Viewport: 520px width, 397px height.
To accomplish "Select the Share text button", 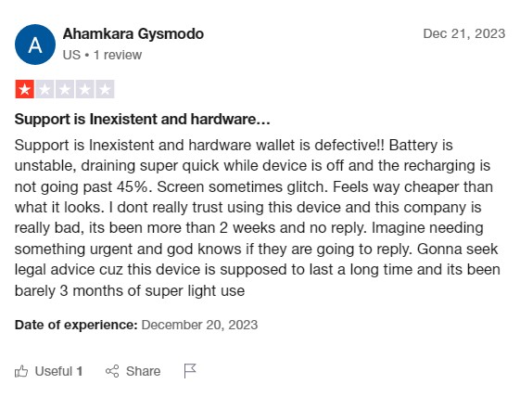I will (x=143, y=371).
